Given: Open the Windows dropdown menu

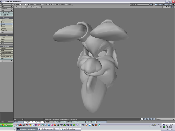Looking at the screenshot, I should coord(7,9).
